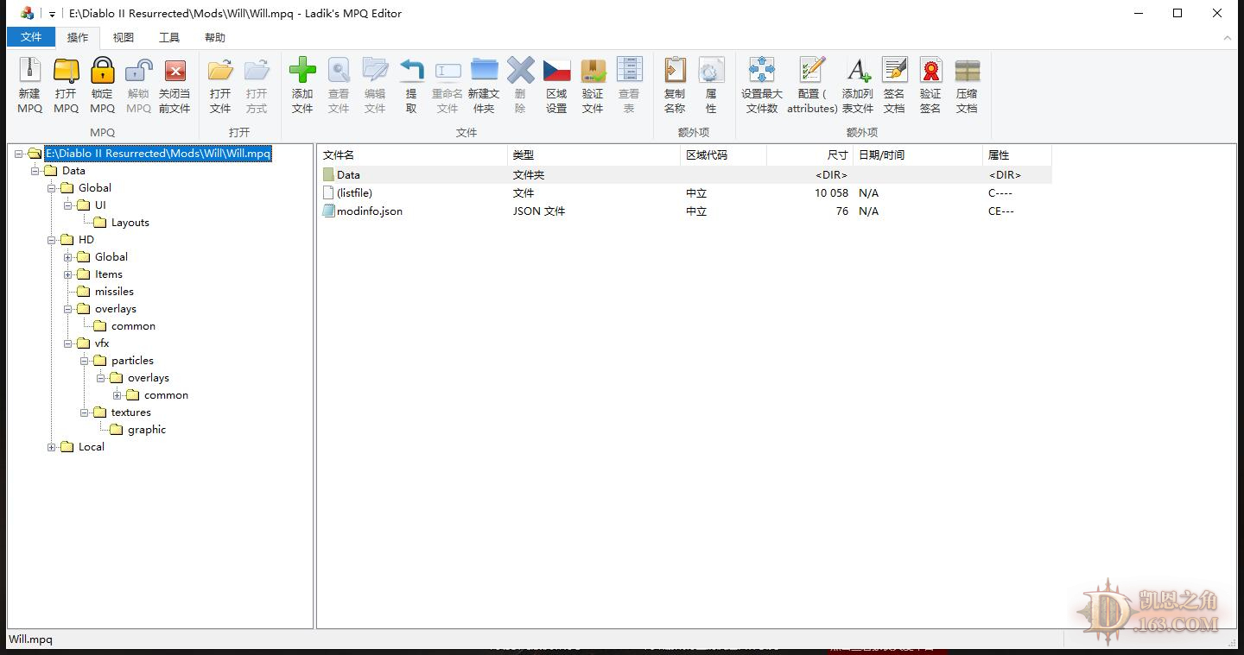1244x655 pixels.
Task: Click the CE--- attribute cell
Action: (1001, 211)
